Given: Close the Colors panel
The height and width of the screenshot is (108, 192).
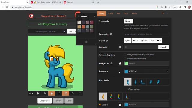Looking at the screenshot, I should [94, 16].
